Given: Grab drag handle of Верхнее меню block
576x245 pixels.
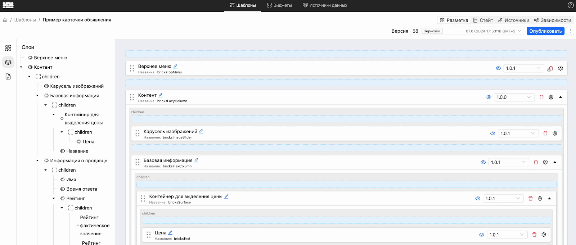Looking at the screenshot, I should click(x=132, y=68).
